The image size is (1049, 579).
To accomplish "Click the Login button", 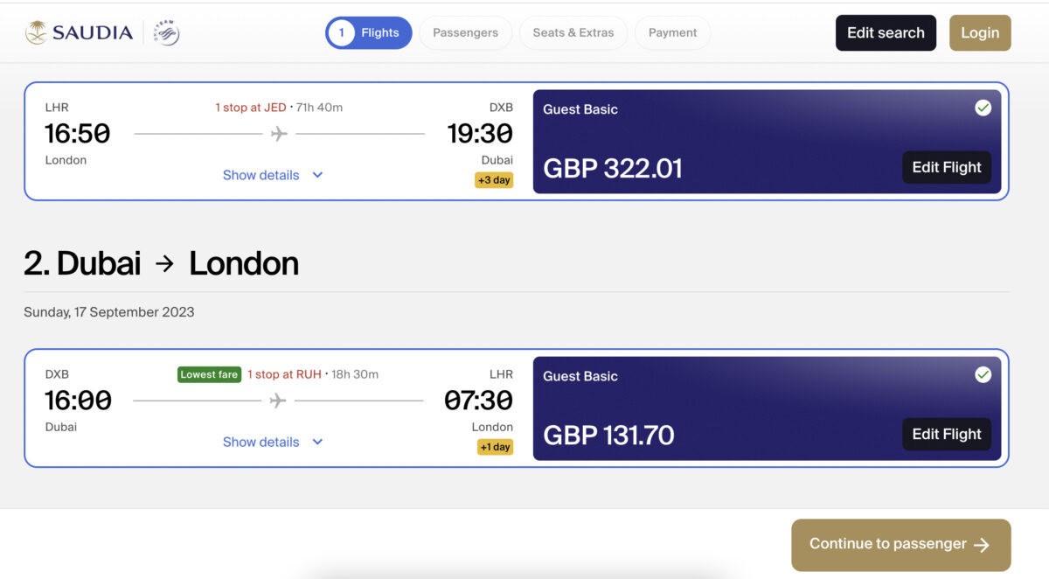I will pyautogui.click(x=980, y=33).
